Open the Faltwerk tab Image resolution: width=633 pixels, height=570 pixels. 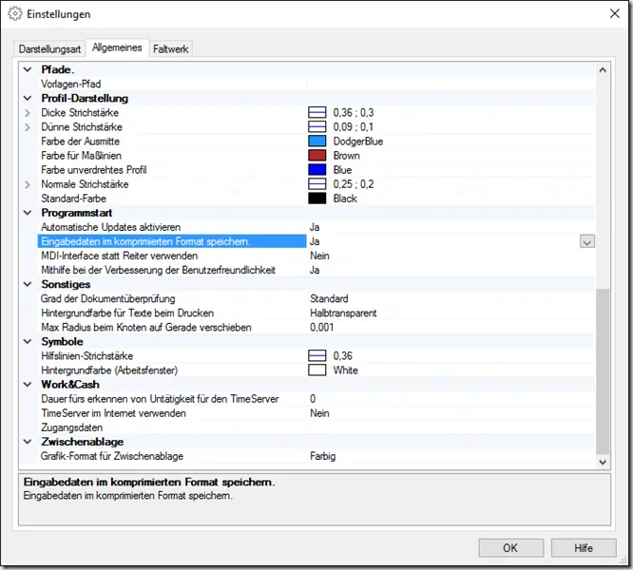click(x=170, y=49)
